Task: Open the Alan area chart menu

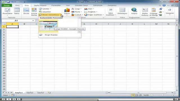Action: pos(89,9)
